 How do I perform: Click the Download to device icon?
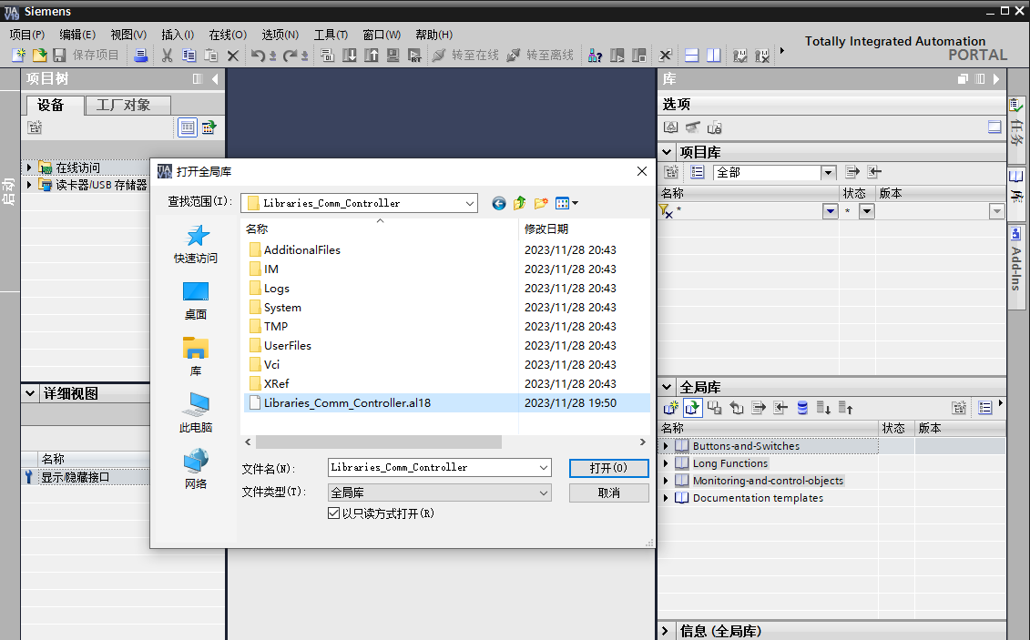[350, 55]
